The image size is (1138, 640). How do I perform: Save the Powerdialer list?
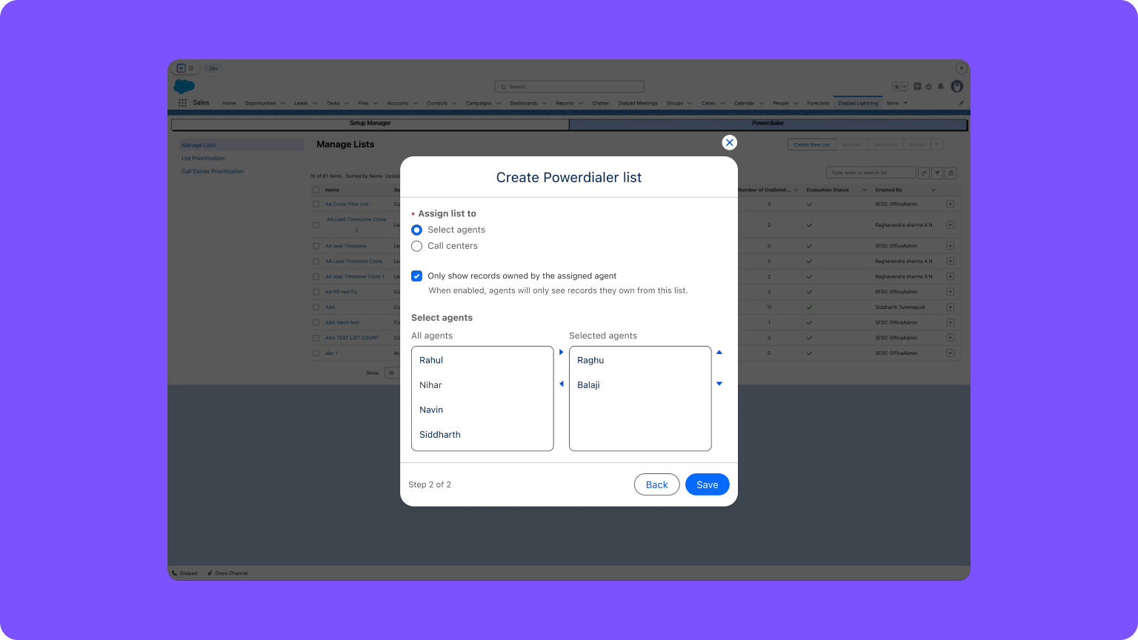click(x=708, y=484)
